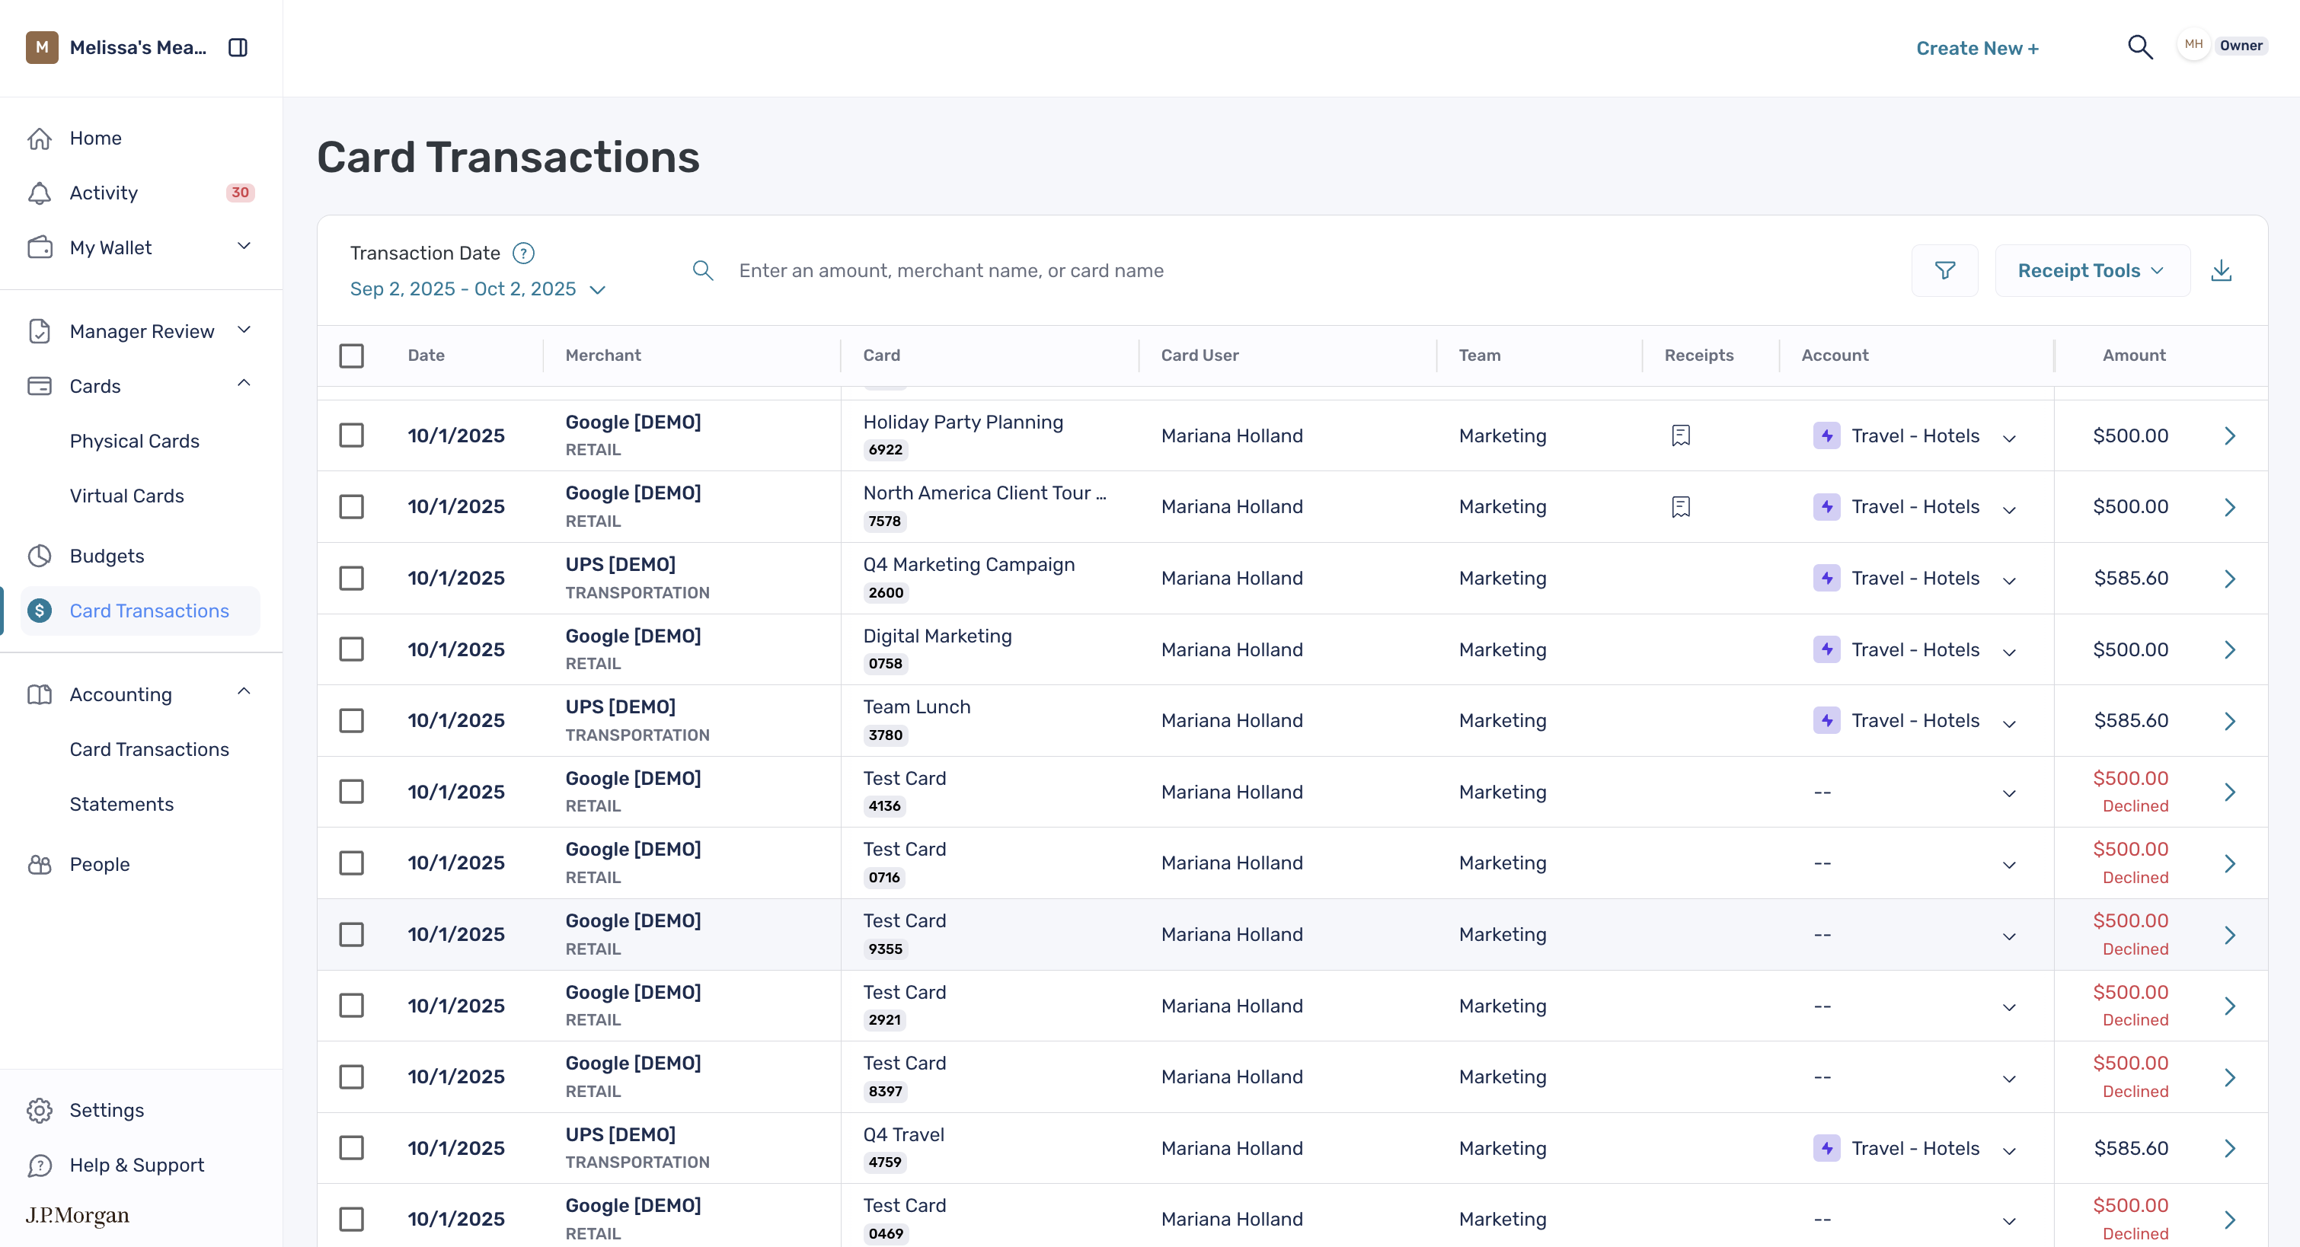Screen dimensions: 2300x1247
Task: Open Settings in sidebar
Action: pyautogui.click(x=107, y=1111)
